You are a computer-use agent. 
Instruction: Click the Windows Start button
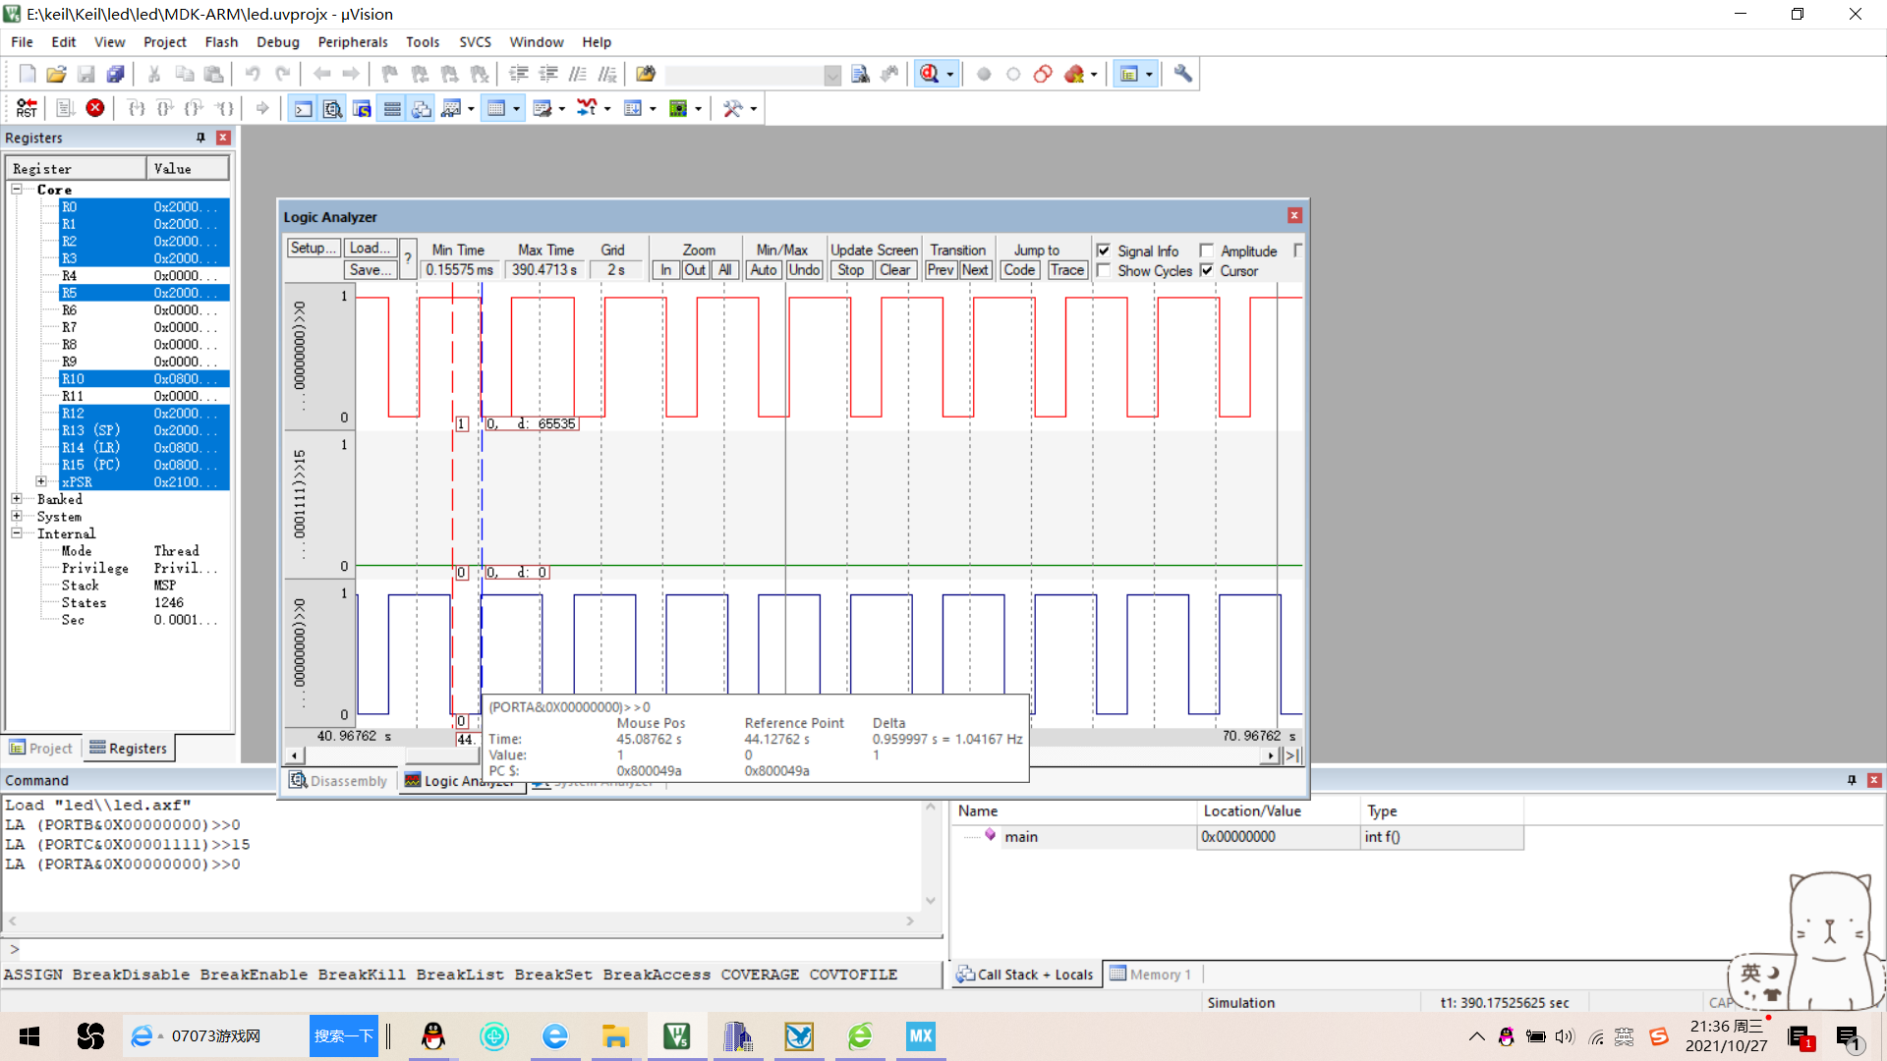click(x=29, y=1036)
